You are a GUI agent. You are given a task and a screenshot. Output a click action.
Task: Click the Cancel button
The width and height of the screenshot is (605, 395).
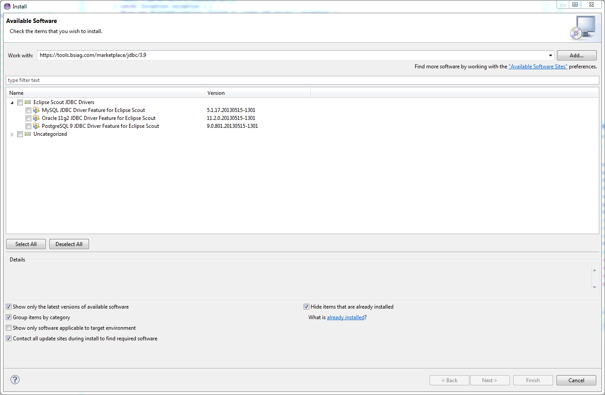coord(576,380)
